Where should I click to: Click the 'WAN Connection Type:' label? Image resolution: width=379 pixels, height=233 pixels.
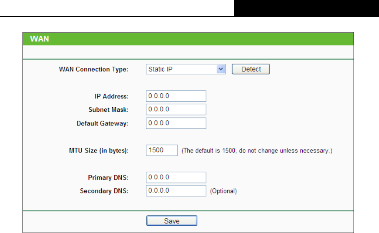pos(93,69)
